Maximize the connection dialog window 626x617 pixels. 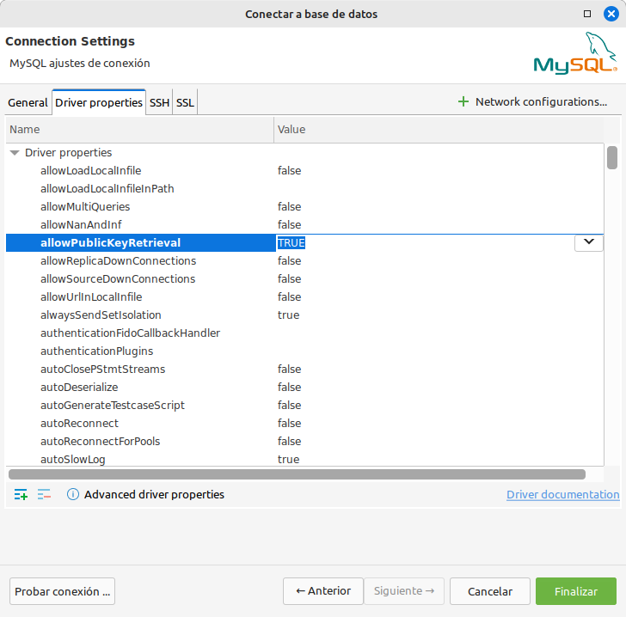[587, 14]
